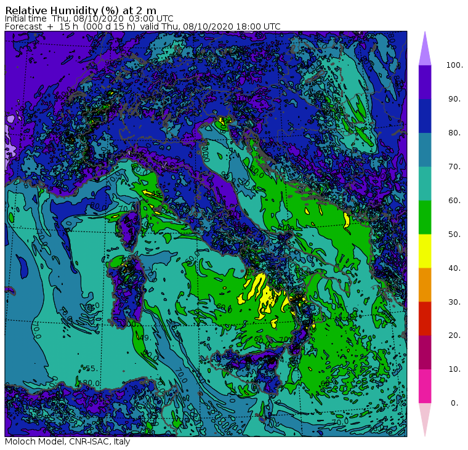468x450 pixels.
Task: Click the '20.' colorbar label
Action: tap(454, 335)
